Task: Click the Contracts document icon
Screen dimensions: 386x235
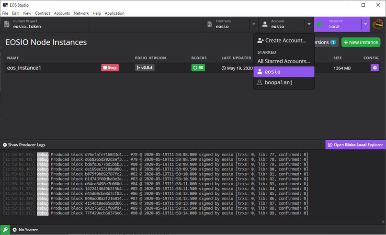Action: [x=209, y=24]
